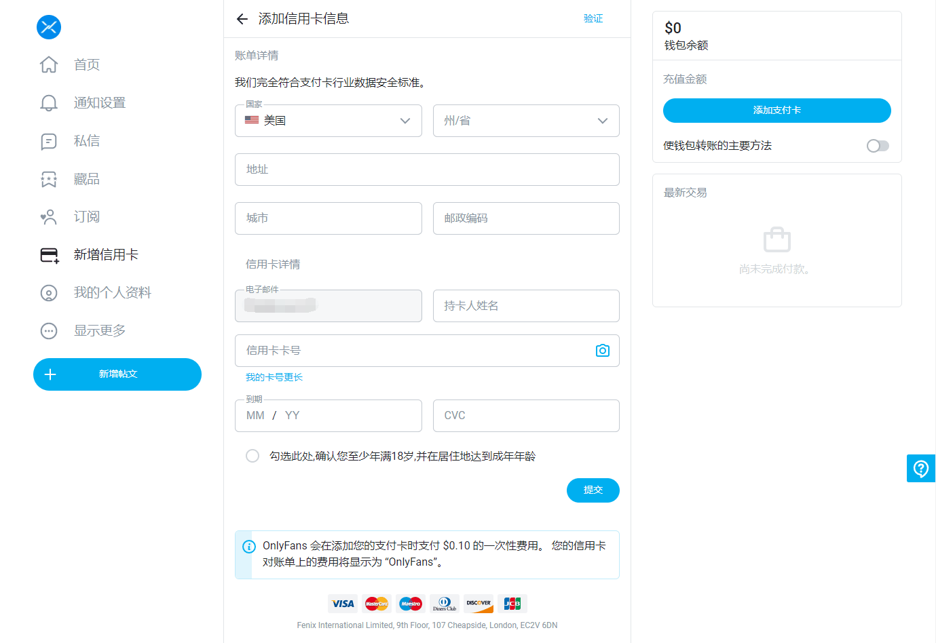This screenshot has width=936, height=643.
Task: Open the help question mark icon
Action: click(920, 468)
